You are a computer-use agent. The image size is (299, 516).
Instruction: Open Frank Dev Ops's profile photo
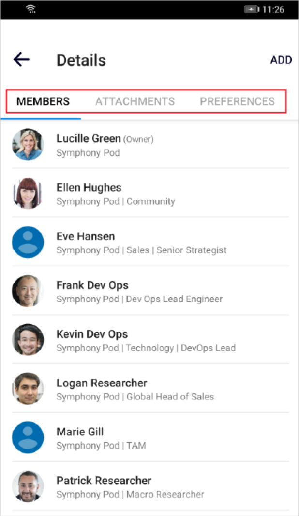click(28, 291)
